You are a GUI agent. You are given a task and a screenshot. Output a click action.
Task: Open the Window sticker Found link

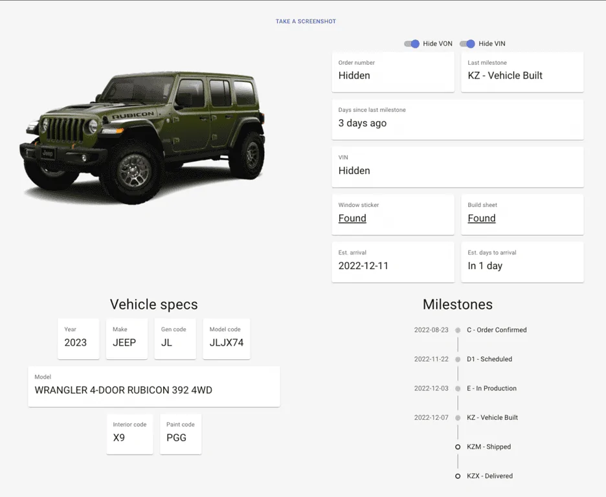click(352, 218)
